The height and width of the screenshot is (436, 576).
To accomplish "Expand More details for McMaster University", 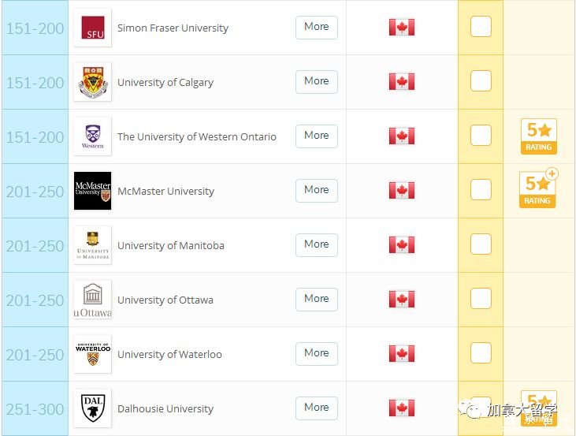I will click(317, 191).
